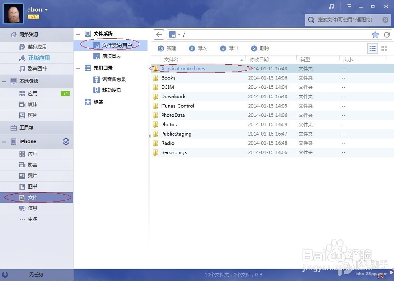The image size is (394, 281).
Task: Select the iTunes_Control folder
Action: click(272, 106)
